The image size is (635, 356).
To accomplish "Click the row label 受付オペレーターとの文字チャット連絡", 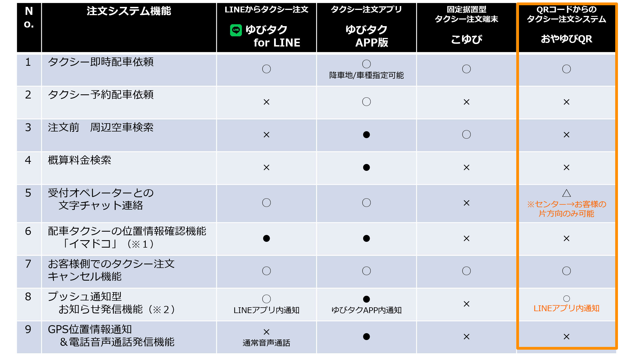I will click(x=101, y=199).
